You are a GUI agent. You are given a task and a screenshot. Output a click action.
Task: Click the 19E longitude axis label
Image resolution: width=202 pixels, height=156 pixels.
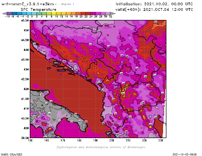click(x=96, y=140)
